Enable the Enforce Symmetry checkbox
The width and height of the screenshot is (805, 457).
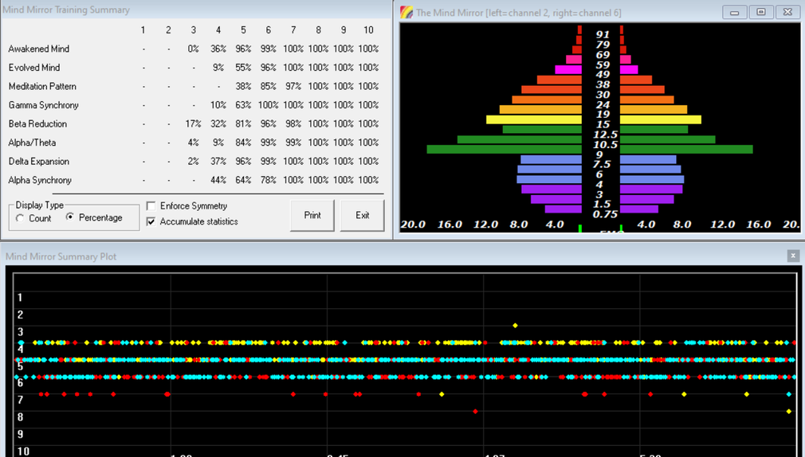tap(151, 206)
